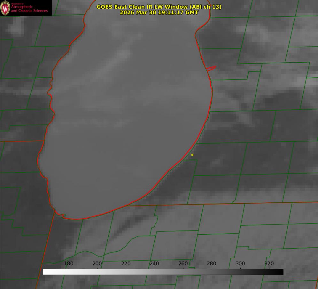Click the GOES East Clean IR title
The height and width of the screenshot is (289, 318).
coord(159,7)
